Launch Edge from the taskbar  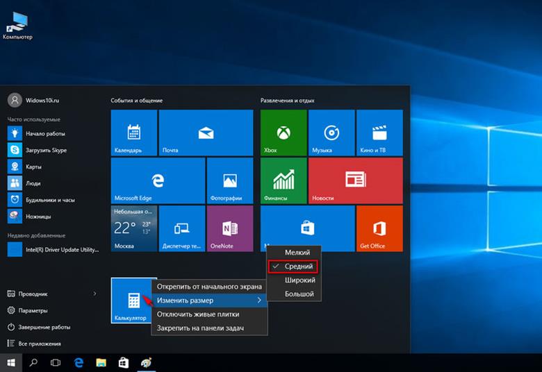79,363
